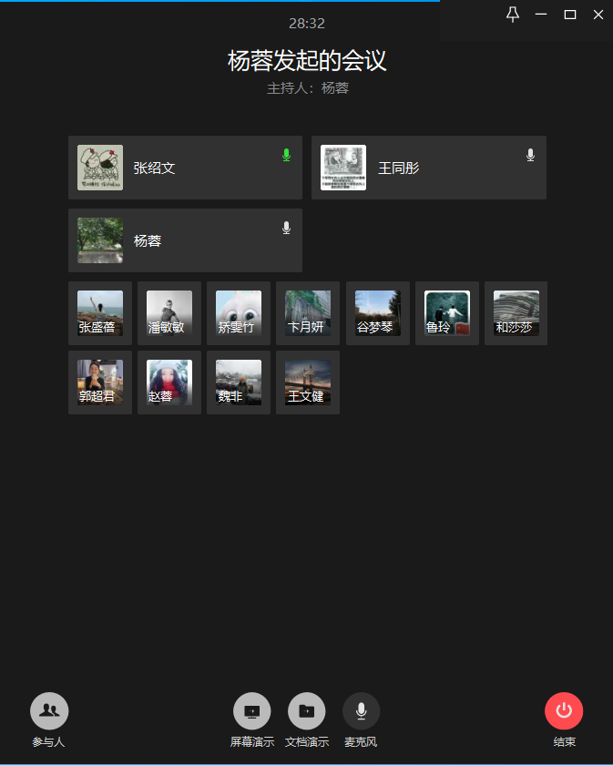The height and width of the screenshot is (765, 613).
Task: Choose the 卞月妍 participant tile
Action: [x=308, y=313]
